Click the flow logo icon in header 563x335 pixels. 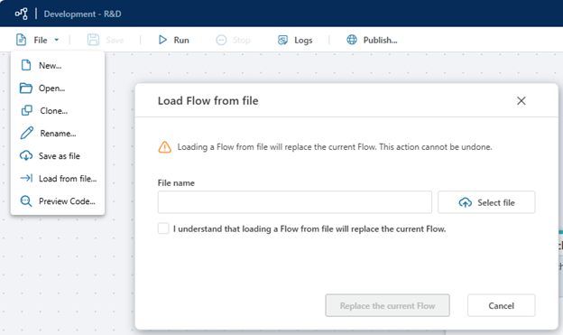coord(21,14)
